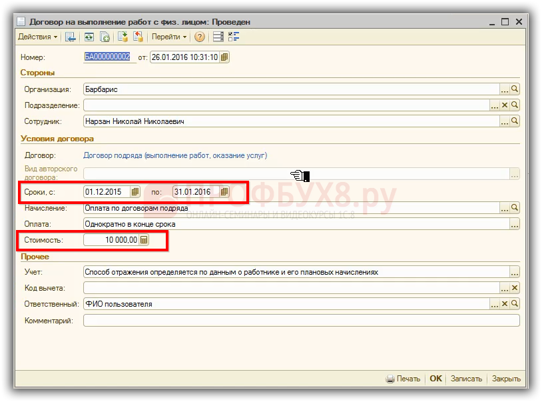Clear the Подразделение field with X
542x402 pixels.
click(x=505, y=105)
